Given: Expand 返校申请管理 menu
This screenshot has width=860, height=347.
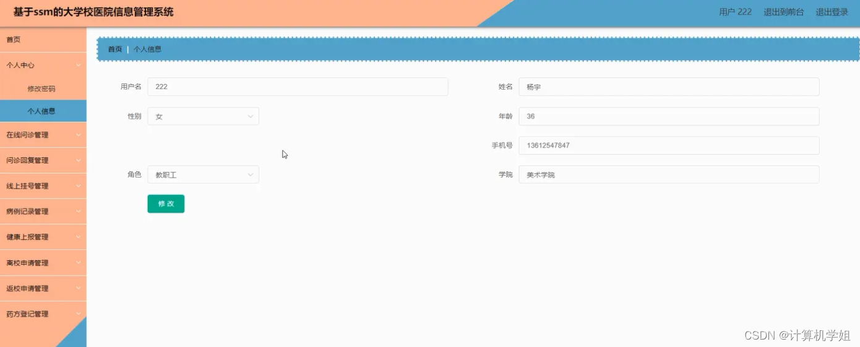Looking at the screenshot, I should coord(43,288).
